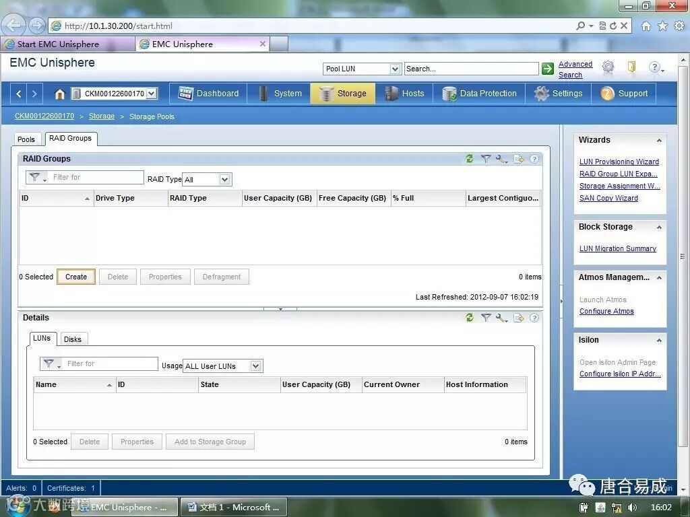The height and width of the screenshot is (517, 690).
Task: Open the RAID Type All dropdown
Action: tap(224, 179)
